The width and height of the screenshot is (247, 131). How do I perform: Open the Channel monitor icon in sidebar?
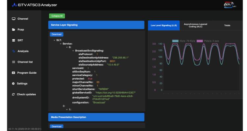(14, 19)
